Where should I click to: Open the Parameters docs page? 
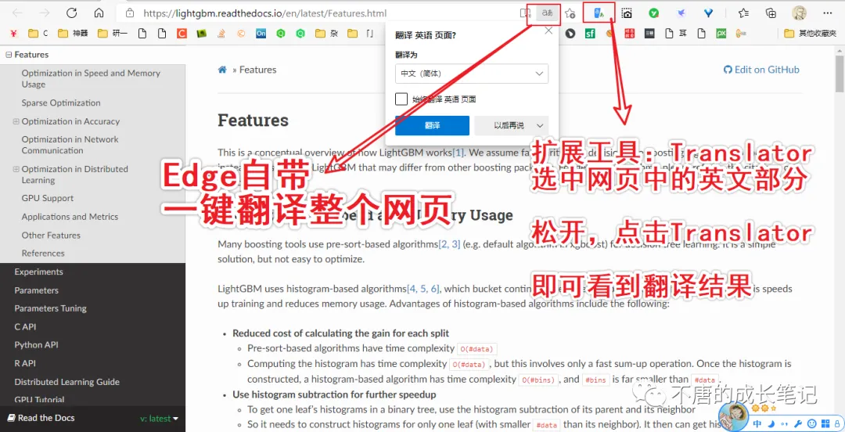(x=37, y=290)
